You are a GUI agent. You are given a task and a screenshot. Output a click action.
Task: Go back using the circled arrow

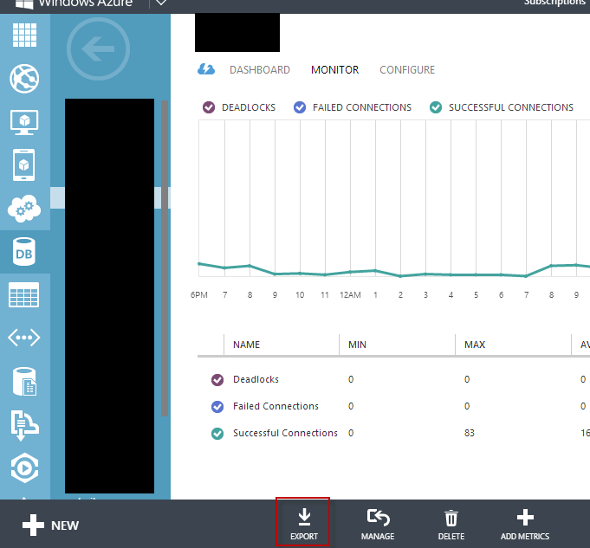[98, 49]
